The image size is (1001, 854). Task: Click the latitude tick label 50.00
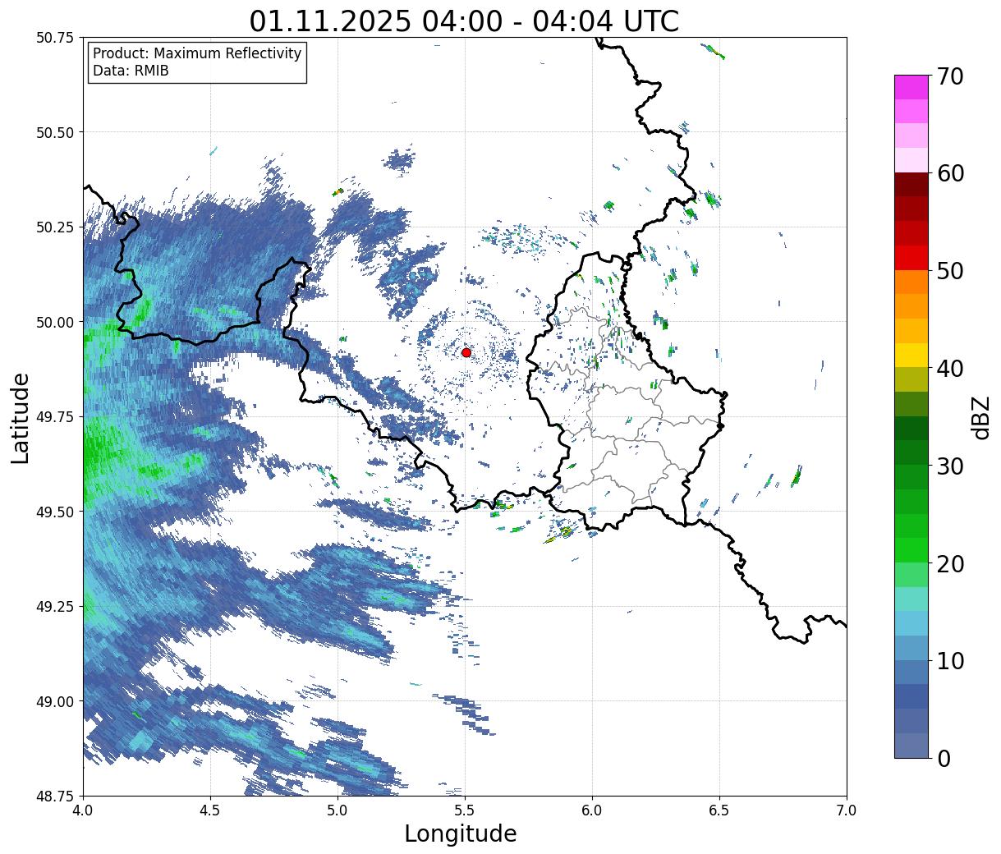[55, 322]
